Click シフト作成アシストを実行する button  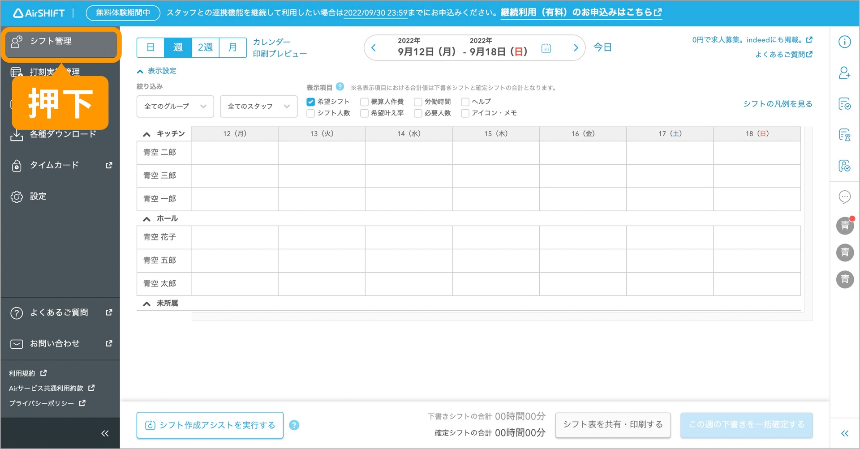click(x=210, y=425)
